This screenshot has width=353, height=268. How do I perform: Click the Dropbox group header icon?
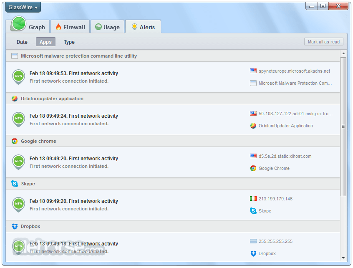pos(15,226)
